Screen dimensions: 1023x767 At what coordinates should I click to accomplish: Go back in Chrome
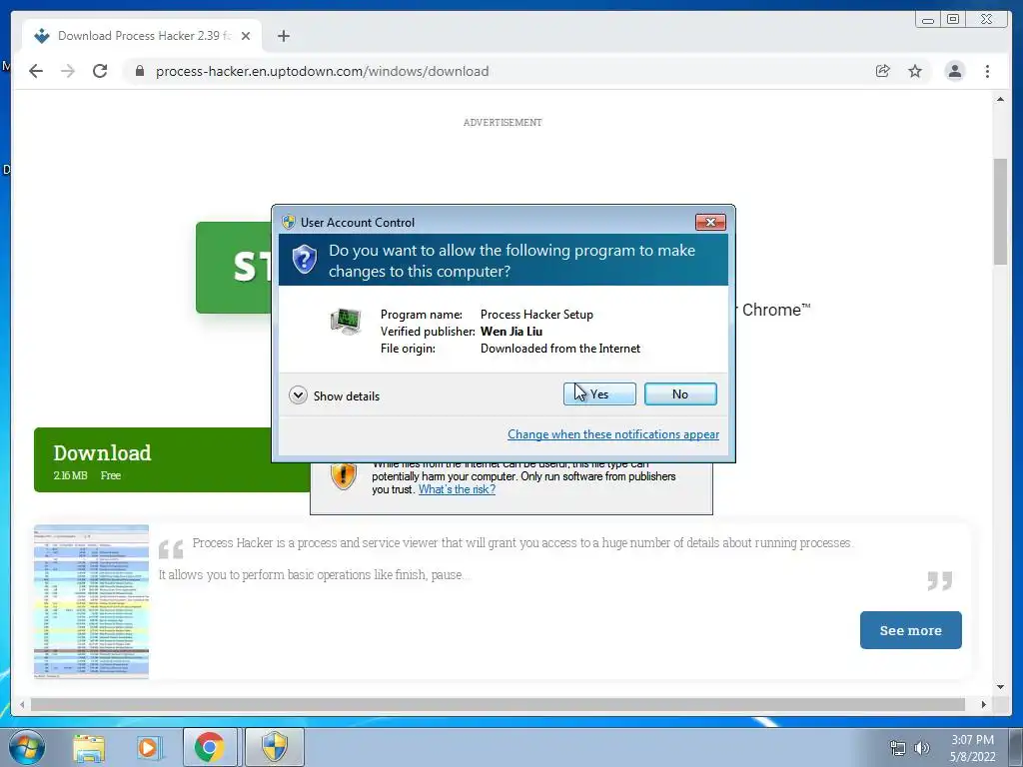[36, 71]
